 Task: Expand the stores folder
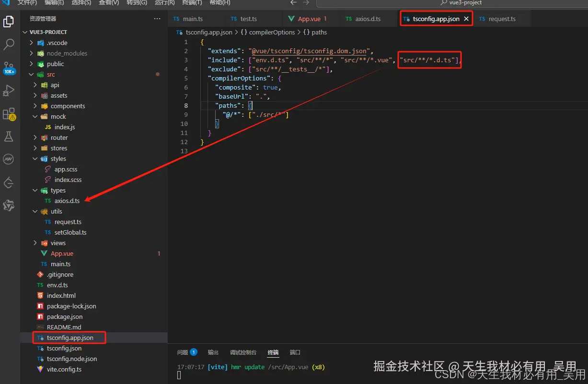[94, 148]
